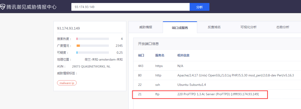Click the 可疑度 label
The height and width of the screenshot is (109, 301).
point(62,52)
